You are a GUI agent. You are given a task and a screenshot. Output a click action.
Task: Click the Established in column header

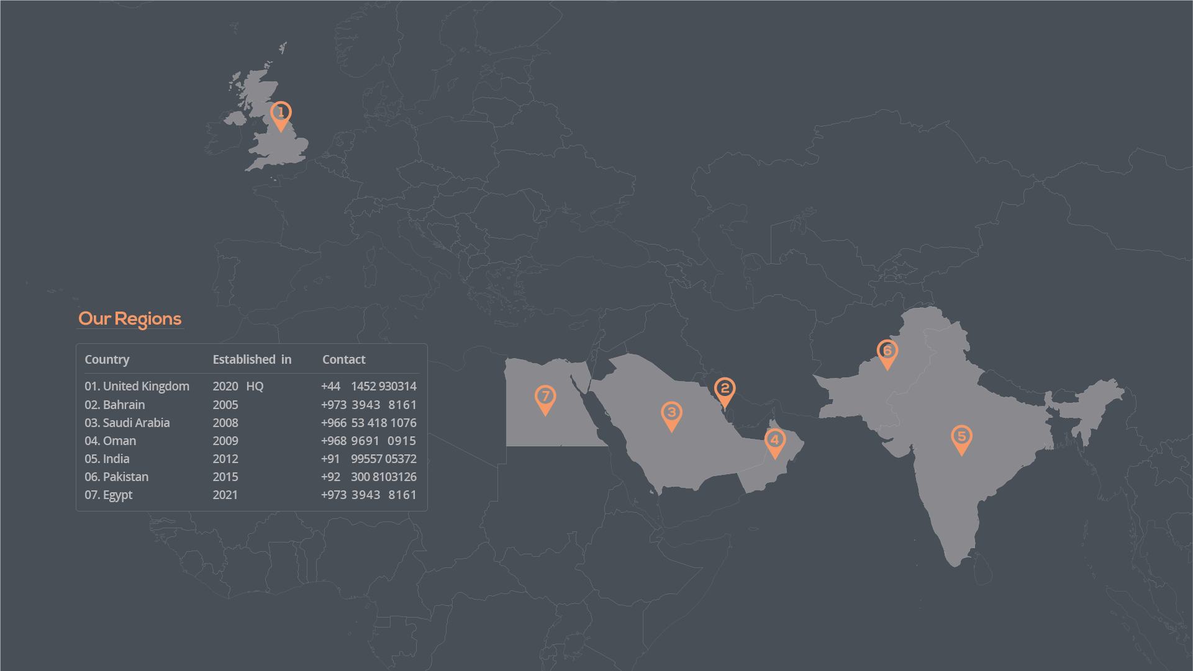pyautogui.click(x=252, y=359)
